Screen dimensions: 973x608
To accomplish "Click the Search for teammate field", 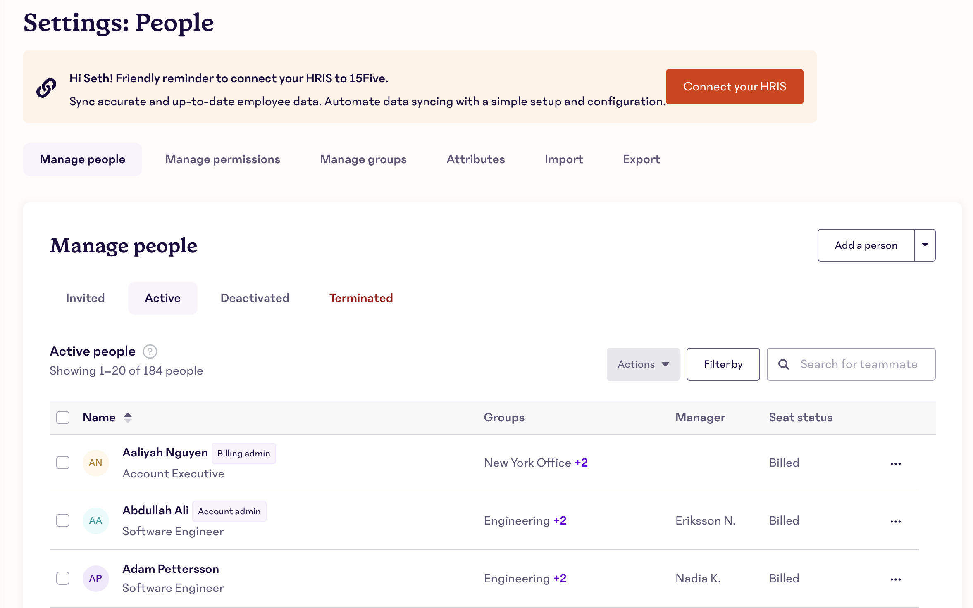I will point(858,364).
